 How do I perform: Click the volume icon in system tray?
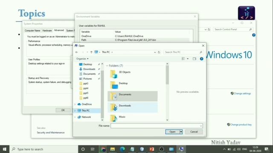[x=239, y=149]
